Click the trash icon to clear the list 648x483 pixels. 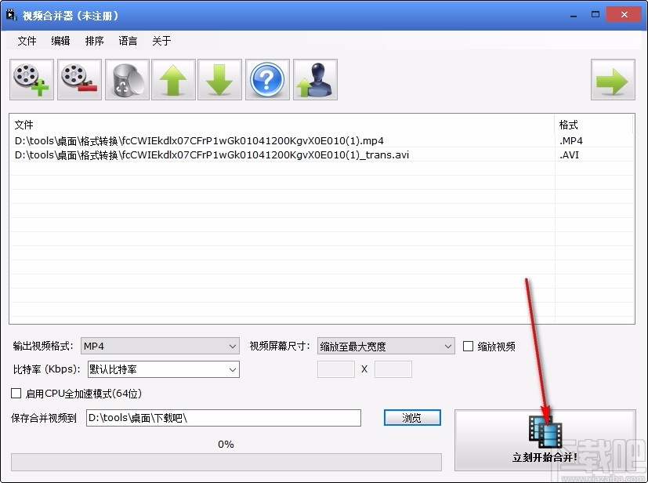tap(125, 79)
